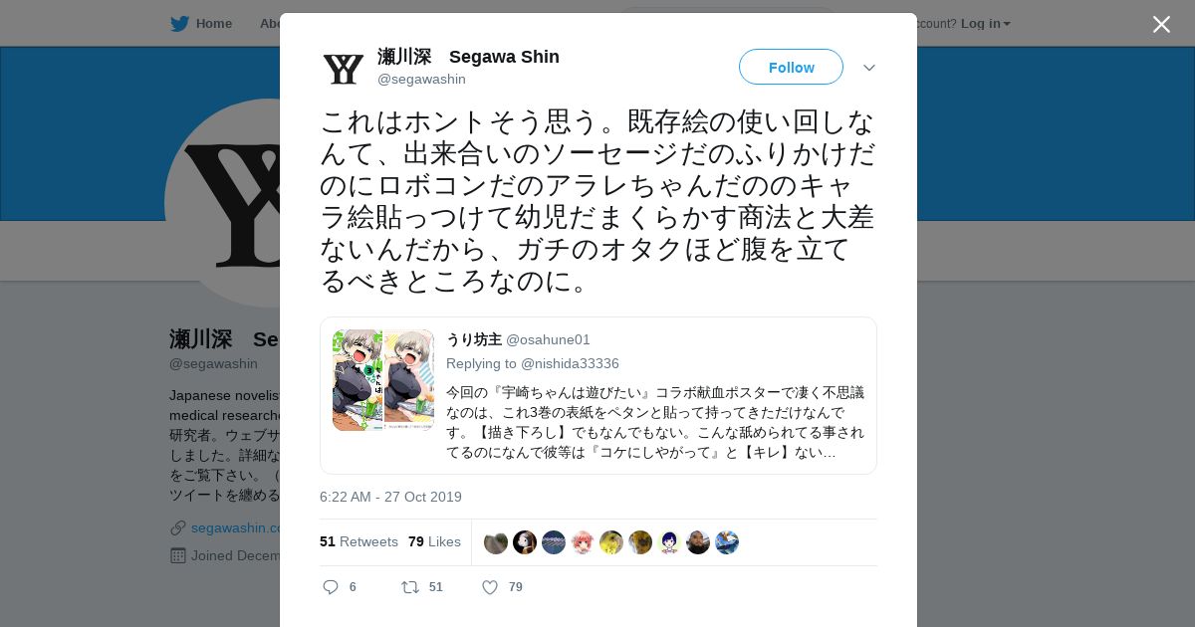Open quoted tweet manga cover thumbnail
This screenshot has height=627, width=1195.
click(383, 380)
